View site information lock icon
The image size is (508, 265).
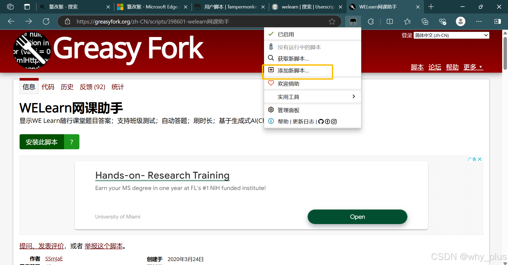click(68, 21)
